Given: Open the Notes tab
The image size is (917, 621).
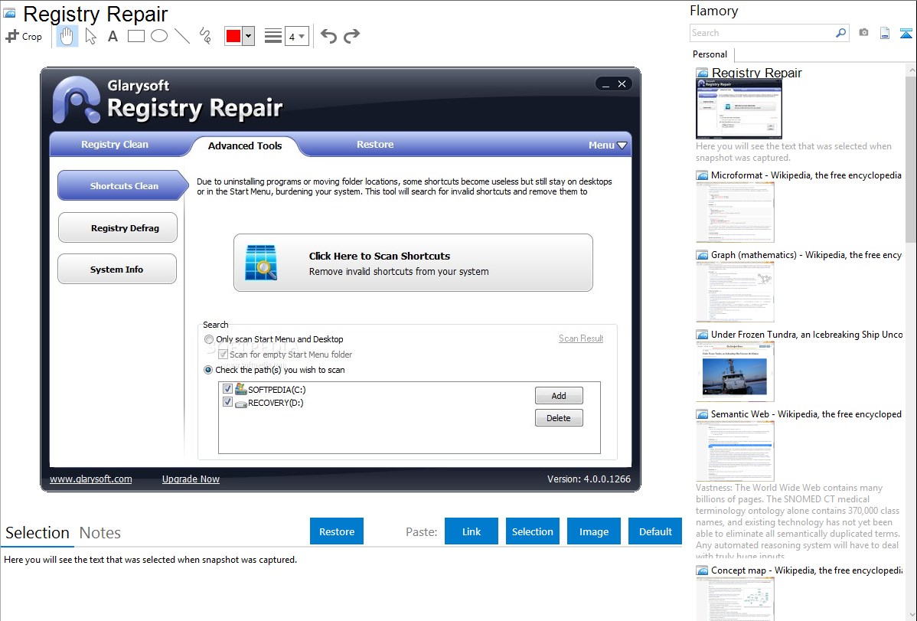Looking at the screenshot, I should [x=100, y=533].
